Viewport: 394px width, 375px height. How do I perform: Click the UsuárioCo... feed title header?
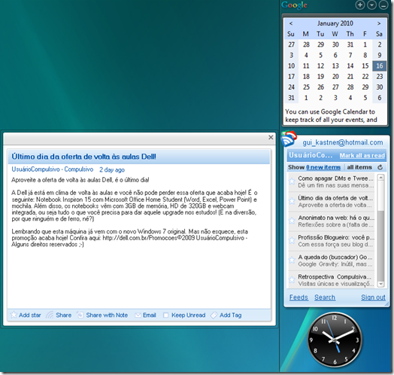(x=311, y=155)
